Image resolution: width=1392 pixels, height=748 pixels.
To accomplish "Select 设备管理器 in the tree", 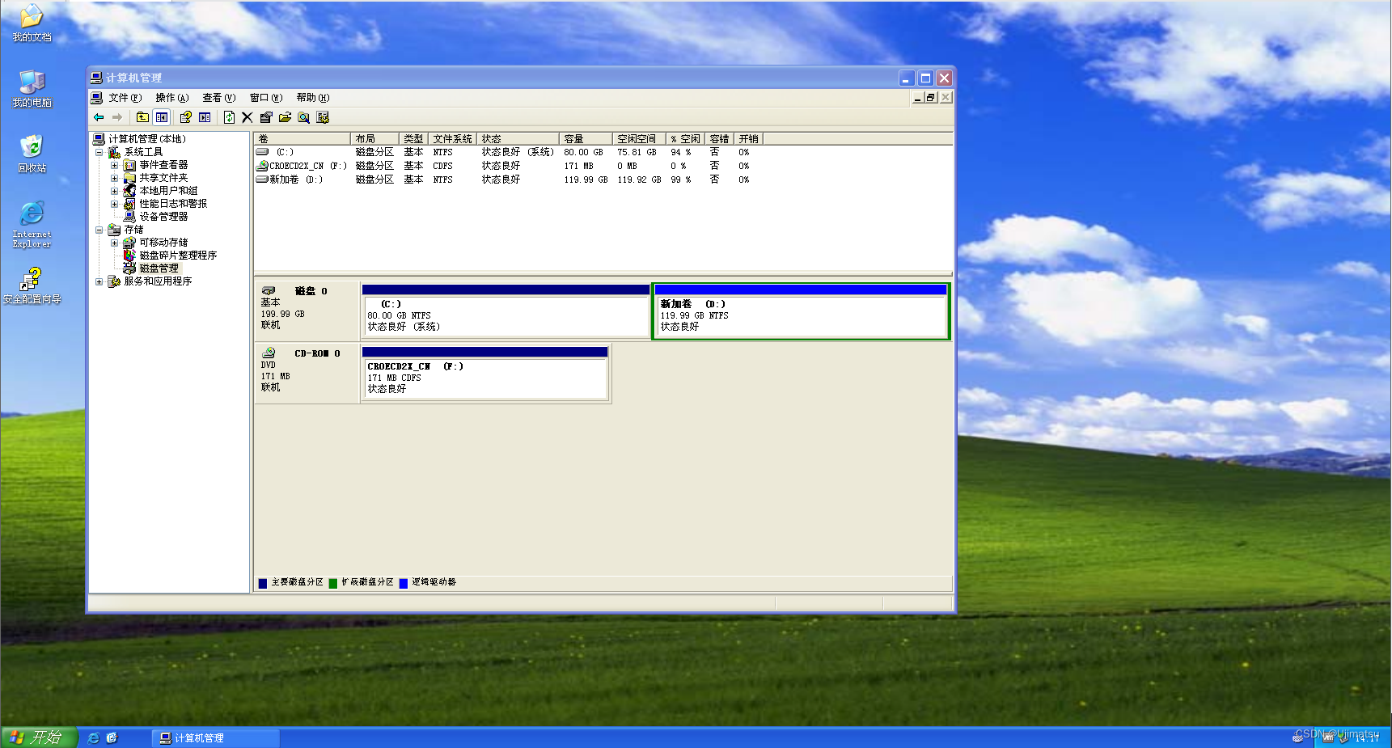I will (163, 217).
